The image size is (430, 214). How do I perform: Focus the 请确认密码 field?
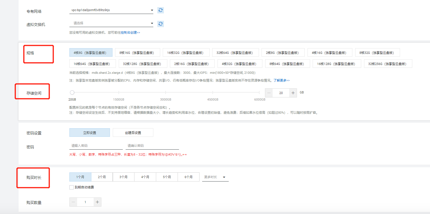click(152, 146)
